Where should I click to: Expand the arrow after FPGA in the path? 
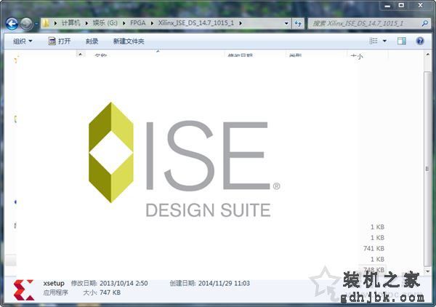point(152,23)
